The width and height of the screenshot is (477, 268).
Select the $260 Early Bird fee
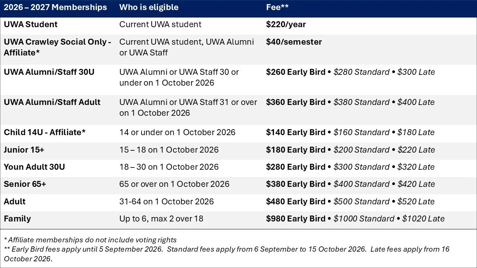coord(296,72)
